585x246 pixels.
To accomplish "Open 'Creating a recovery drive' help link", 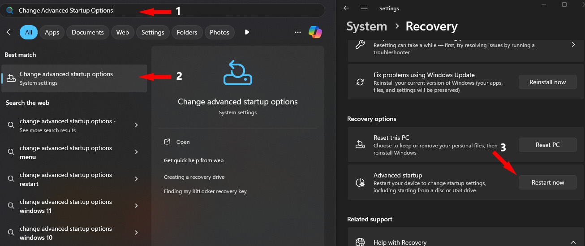I will coord(194,177).
